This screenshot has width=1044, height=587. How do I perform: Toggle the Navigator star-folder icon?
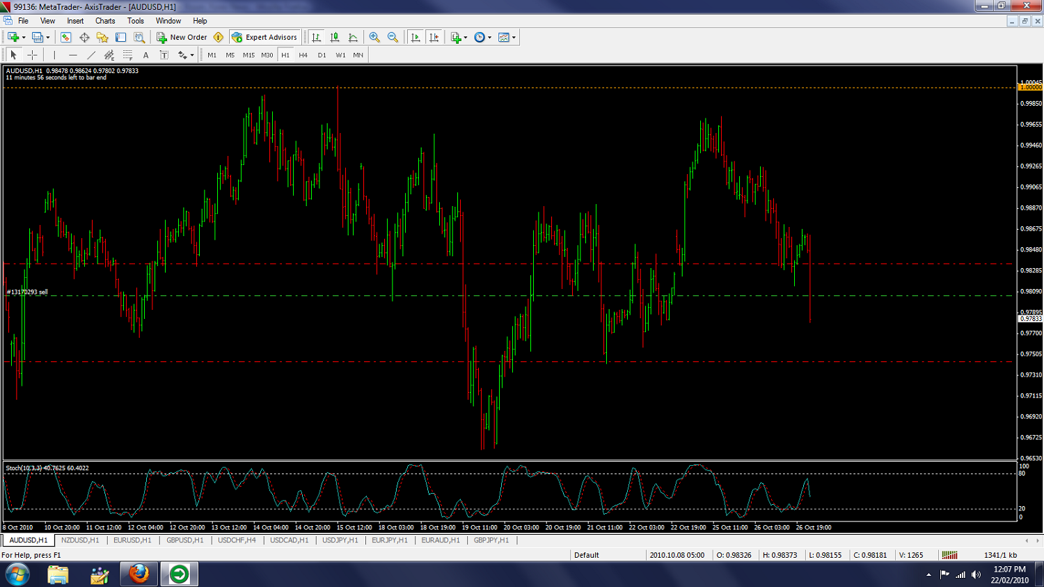coord(102,38)
